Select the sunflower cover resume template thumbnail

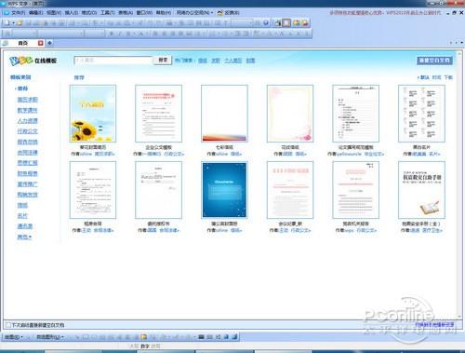pyautogui.click(x=93, y=114)
